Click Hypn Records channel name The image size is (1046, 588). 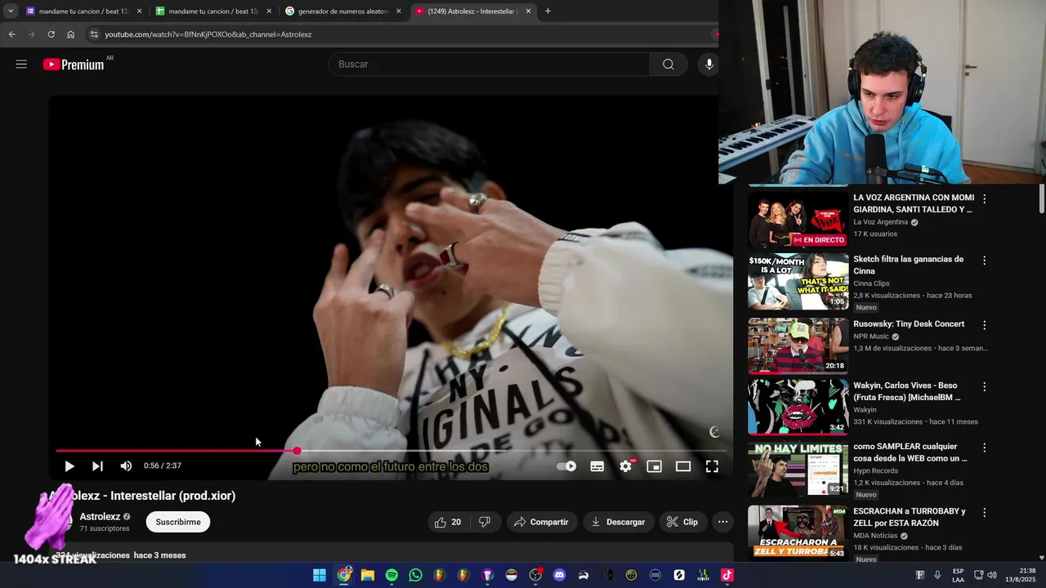[x=875, y=470]
